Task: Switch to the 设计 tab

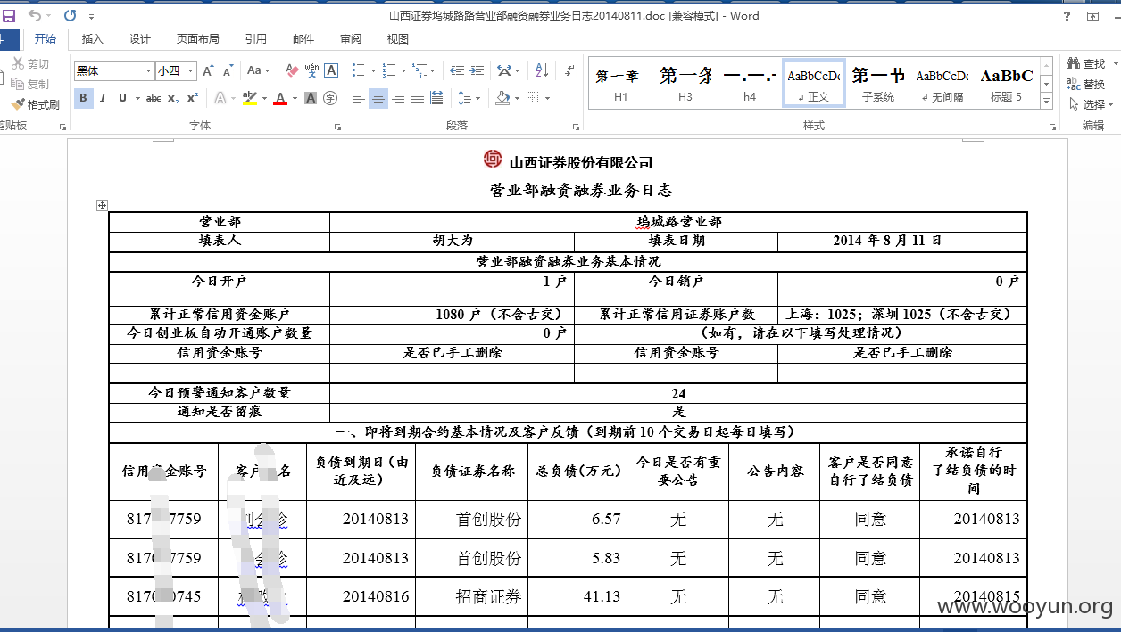Action: tap(140, 39)
